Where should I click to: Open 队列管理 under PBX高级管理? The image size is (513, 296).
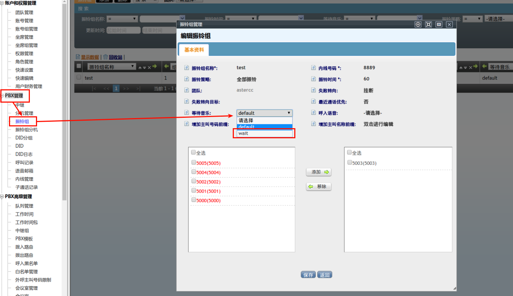click(x=24, y=206)
